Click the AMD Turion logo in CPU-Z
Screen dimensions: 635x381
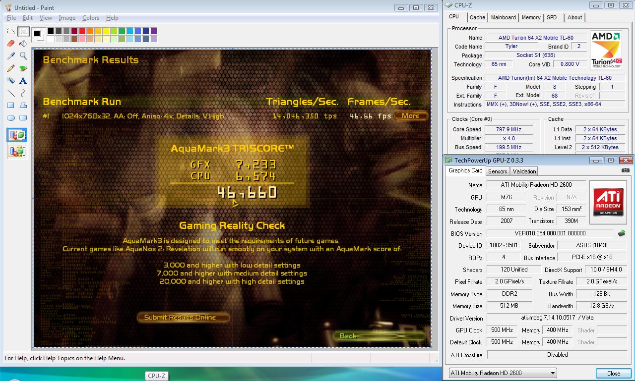click(606, 51)
